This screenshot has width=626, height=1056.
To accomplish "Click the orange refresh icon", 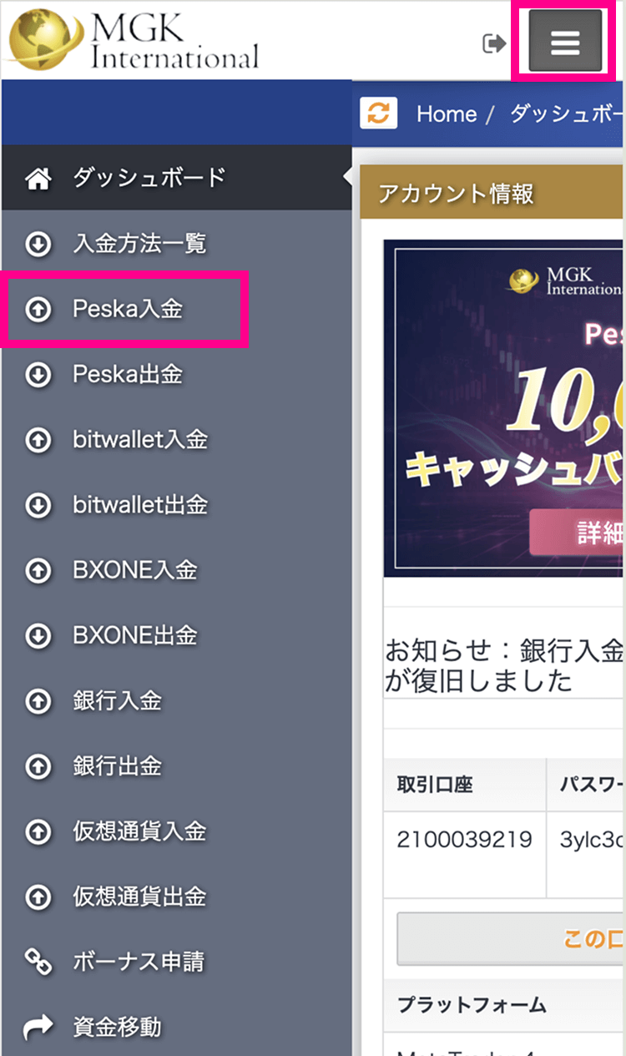I will point(379,114).
